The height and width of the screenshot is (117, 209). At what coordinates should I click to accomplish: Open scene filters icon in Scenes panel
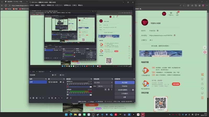tap(37, 98)
